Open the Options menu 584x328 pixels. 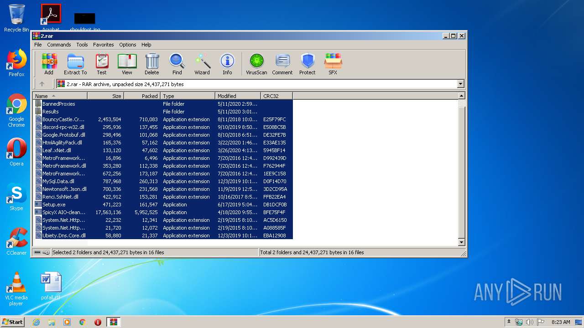[128, 45]
